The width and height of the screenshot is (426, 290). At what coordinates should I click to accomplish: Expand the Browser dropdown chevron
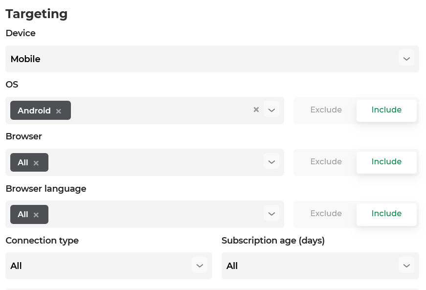(x=271, y=162)
